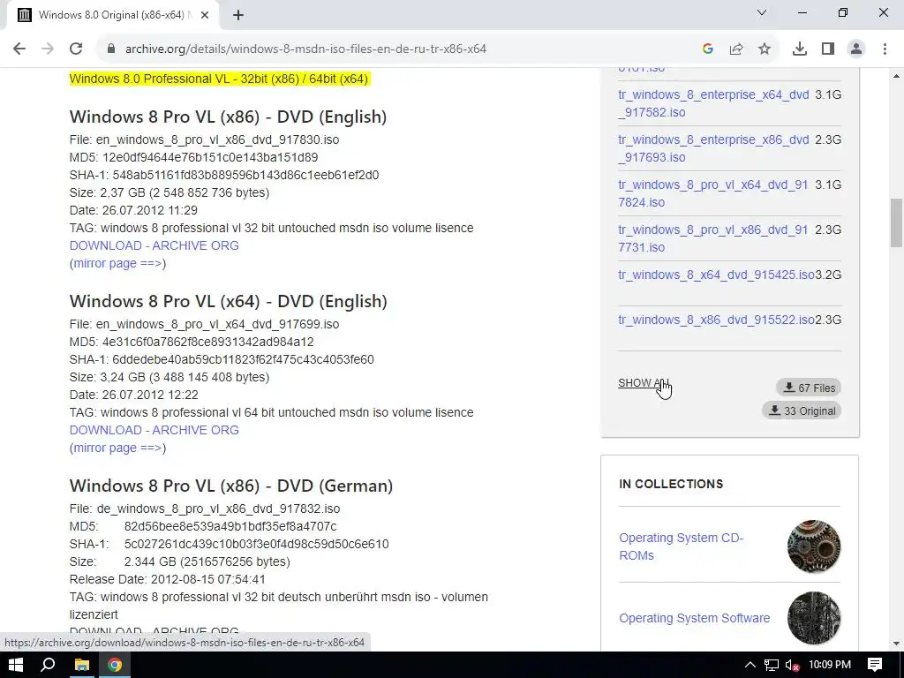Open the notification center icon
Screen dimensions: 904x678
pyautogui.click(x=875, y=665)
